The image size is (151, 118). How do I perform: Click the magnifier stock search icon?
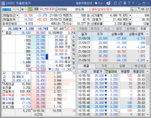[x=18, y=9]
